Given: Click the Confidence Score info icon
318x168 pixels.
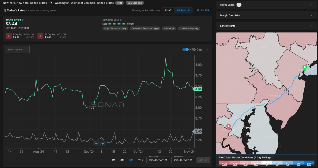Looking at the screenshot, I should [x=121, y=20].
